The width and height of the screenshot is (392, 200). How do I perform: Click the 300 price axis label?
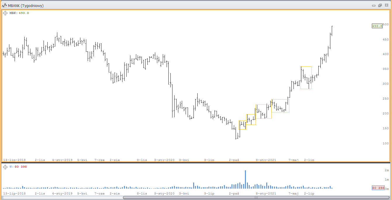(386, 84)
